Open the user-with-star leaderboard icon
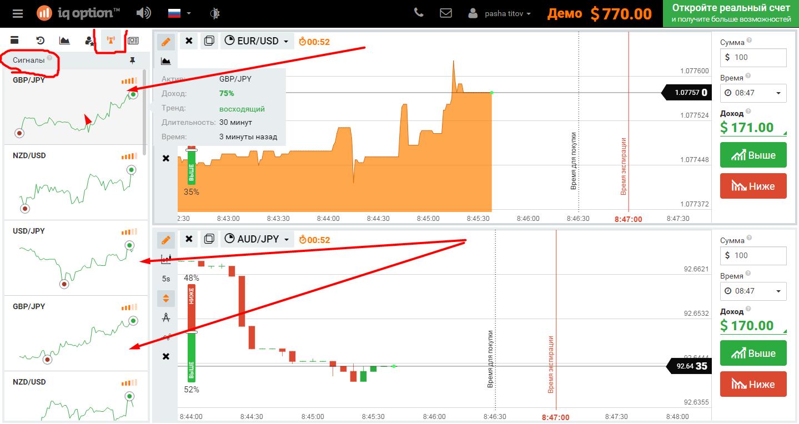This screenshot has width=799, height=424. [x=89, y=40]
